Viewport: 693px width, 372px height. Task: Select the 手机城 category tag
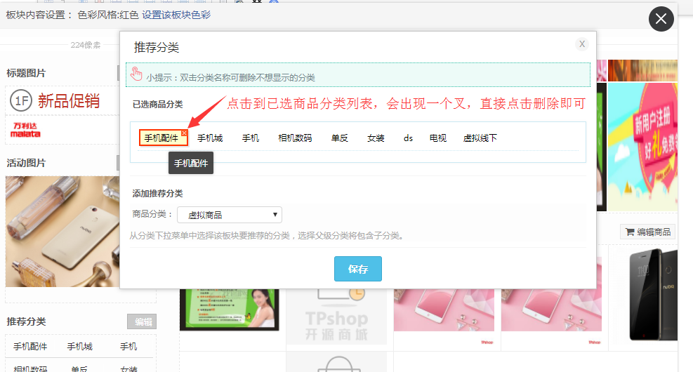210,138
